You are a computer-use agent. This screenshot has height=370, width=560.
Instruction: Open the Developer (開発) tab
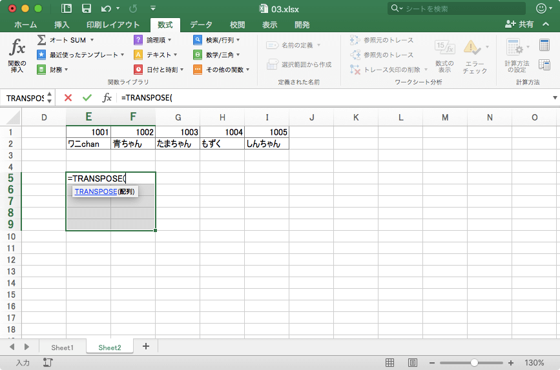coord(302,24)
